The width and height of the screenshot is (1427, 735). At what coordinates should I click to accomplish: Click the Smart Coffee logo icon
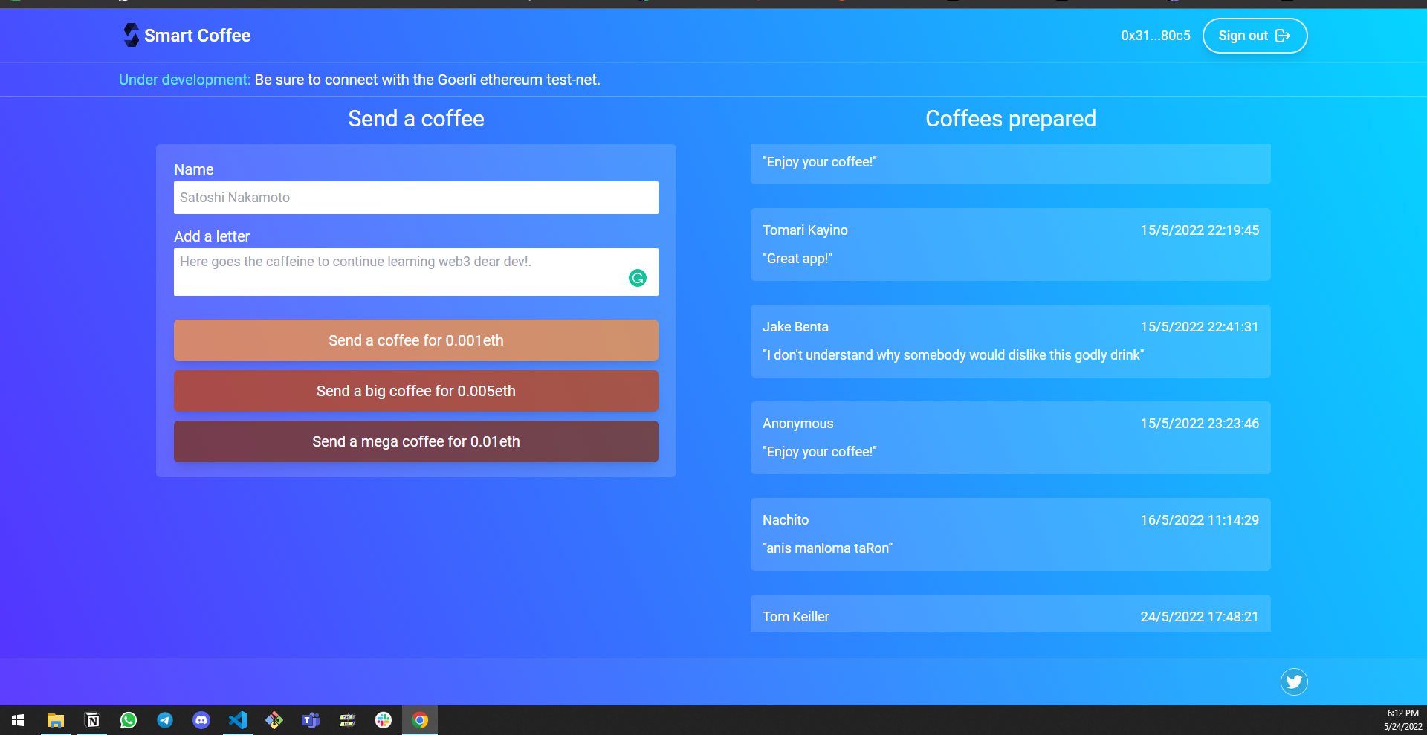click(x=130, y=35)
